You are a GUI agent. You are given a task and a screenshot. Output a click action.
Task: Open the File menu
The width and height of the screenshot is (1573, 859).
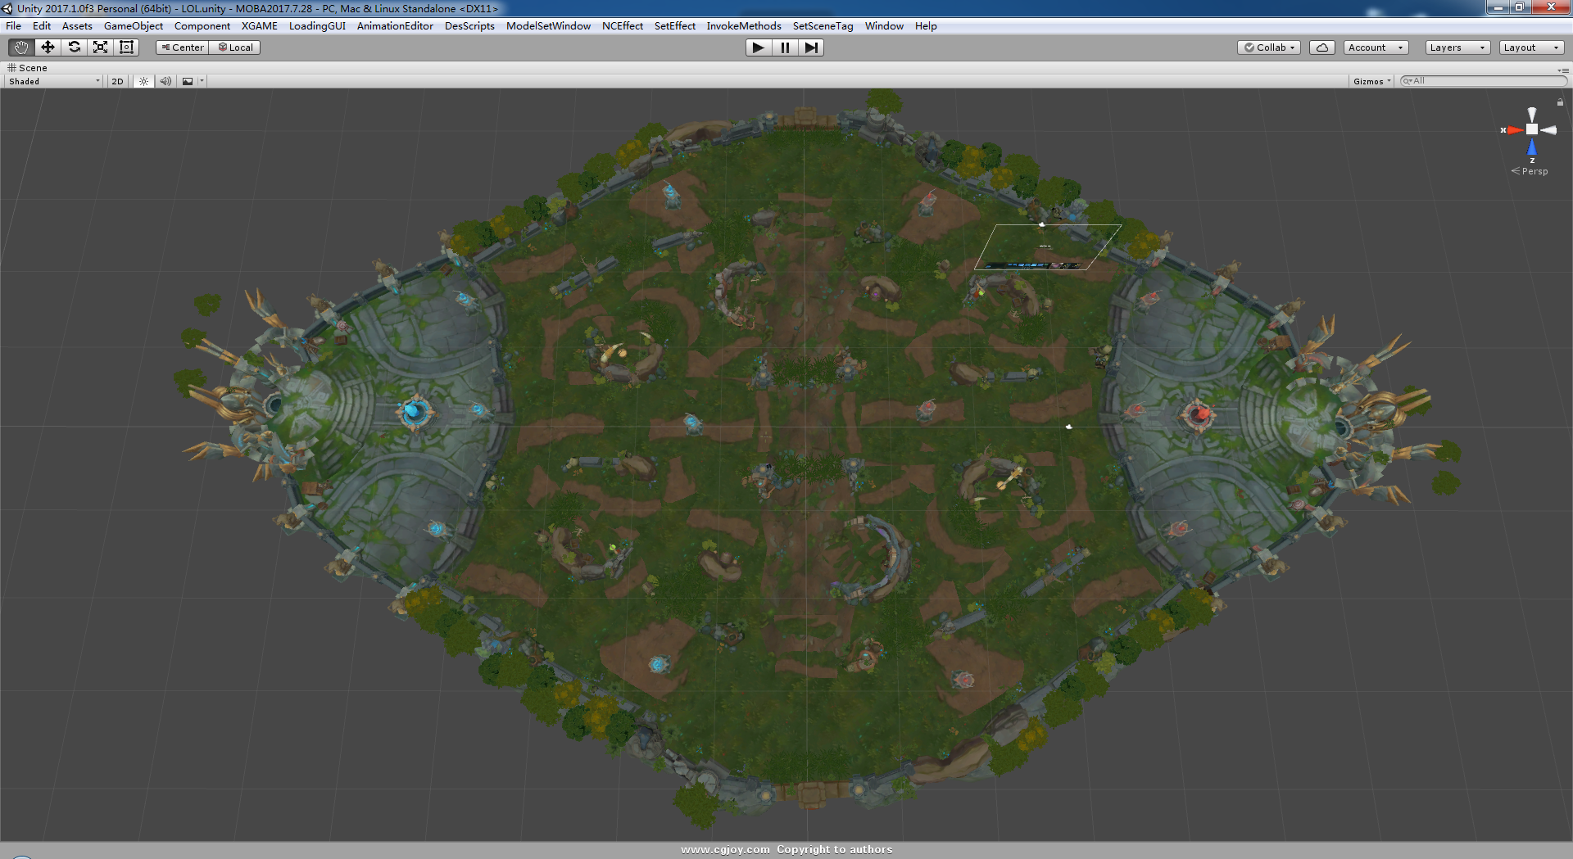click(x=14, y=26)
